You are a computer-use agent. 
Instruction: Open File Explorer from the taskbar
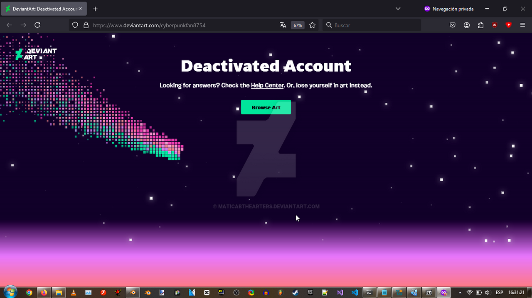(59, 293)
